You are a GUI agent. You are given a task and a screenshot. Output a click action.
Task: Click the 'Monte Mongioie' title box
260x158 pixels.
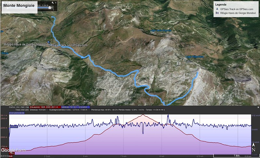pyautogui.click(x=20, y=7)
